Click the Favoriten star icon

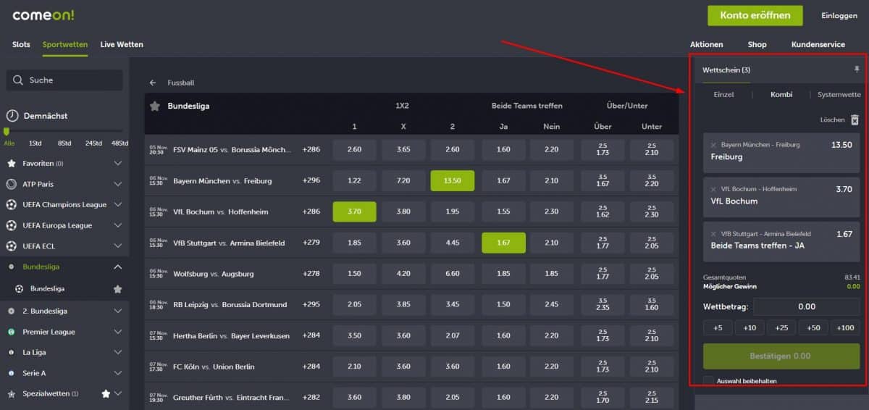tap(11, 164)
